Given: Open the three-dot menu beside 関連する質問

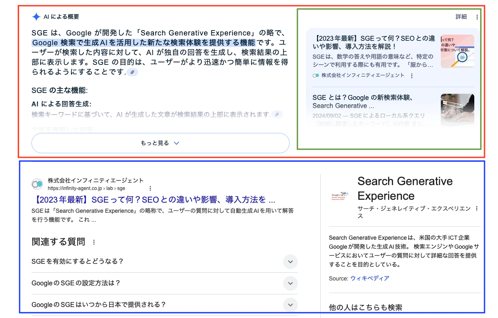Looking at the screenshot, I should 94,242.
